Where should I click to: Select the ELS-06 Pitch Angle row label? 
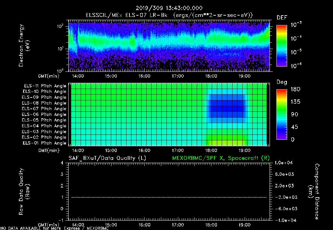click(44, 114)
